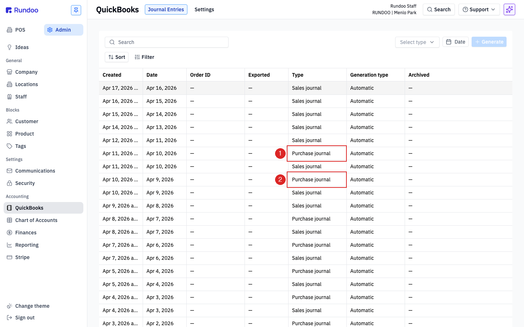Open Stripe page
Viewport: 524px width, 327px height.
coord(44,257)
